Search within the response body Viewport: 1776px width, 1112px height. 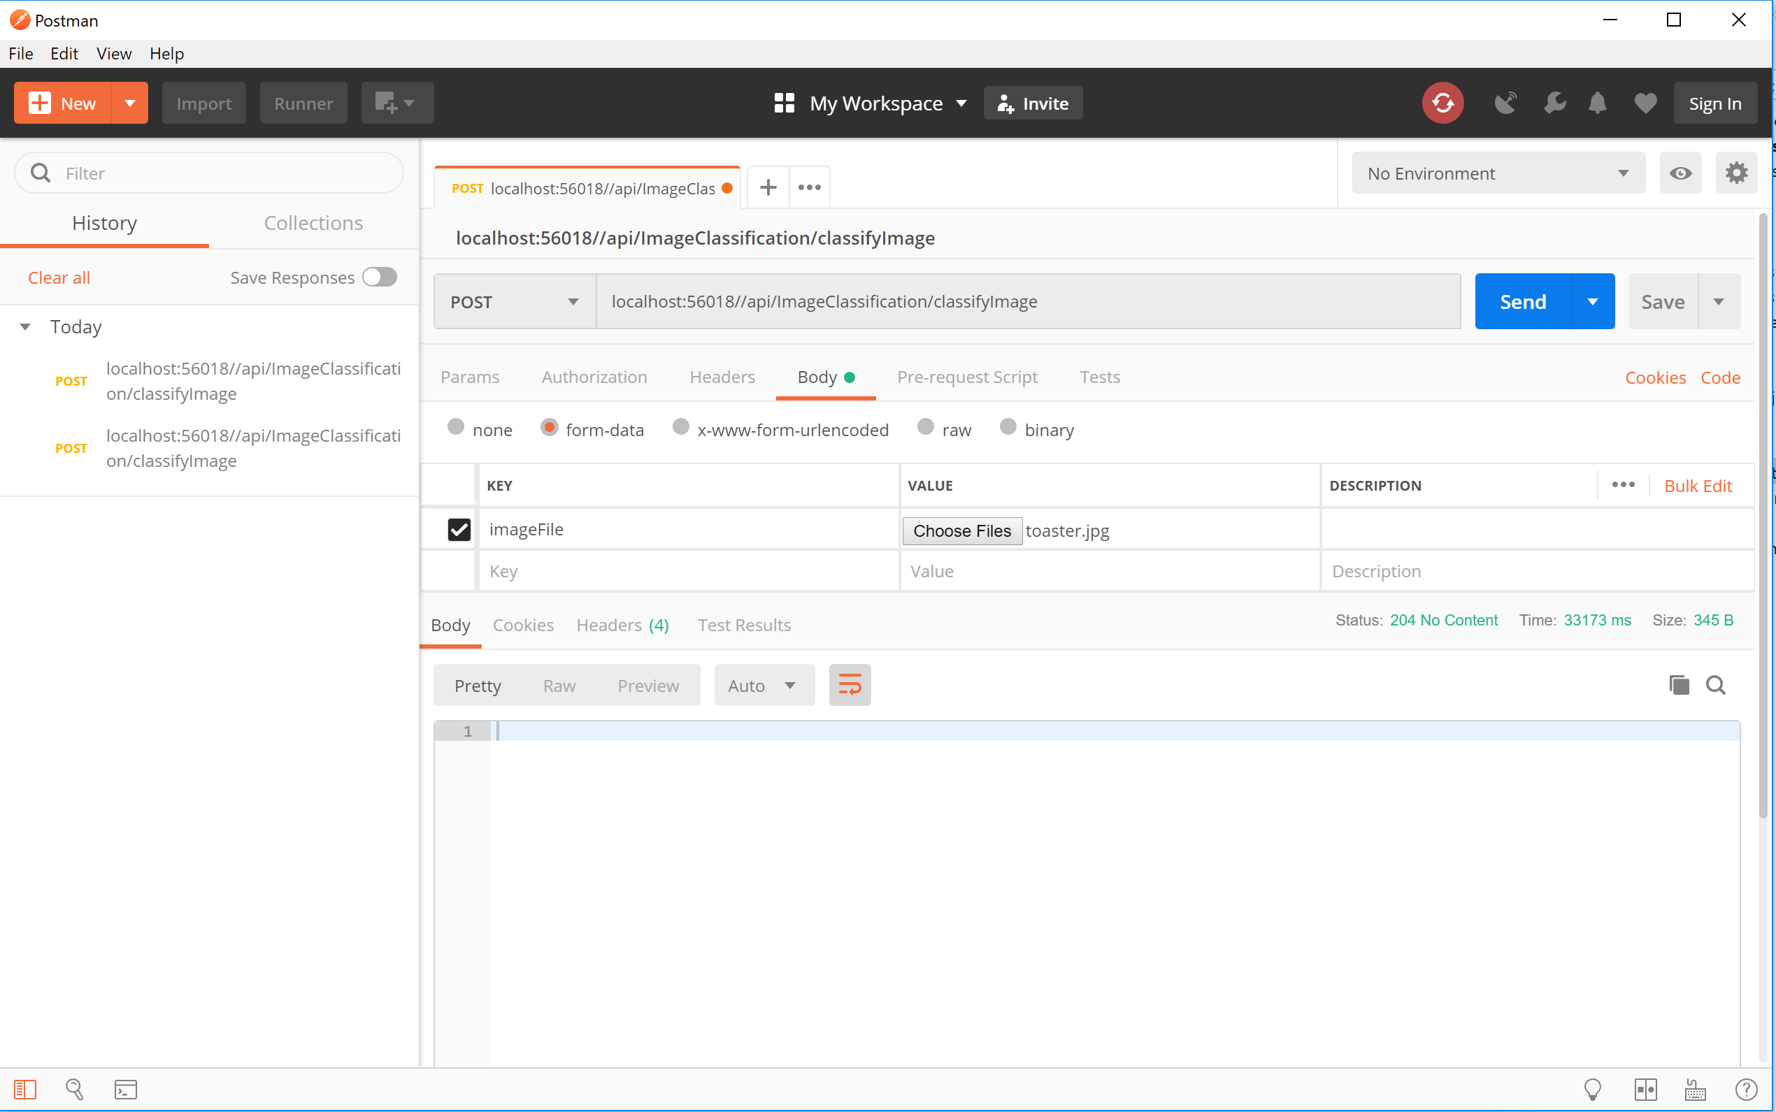1716,686
